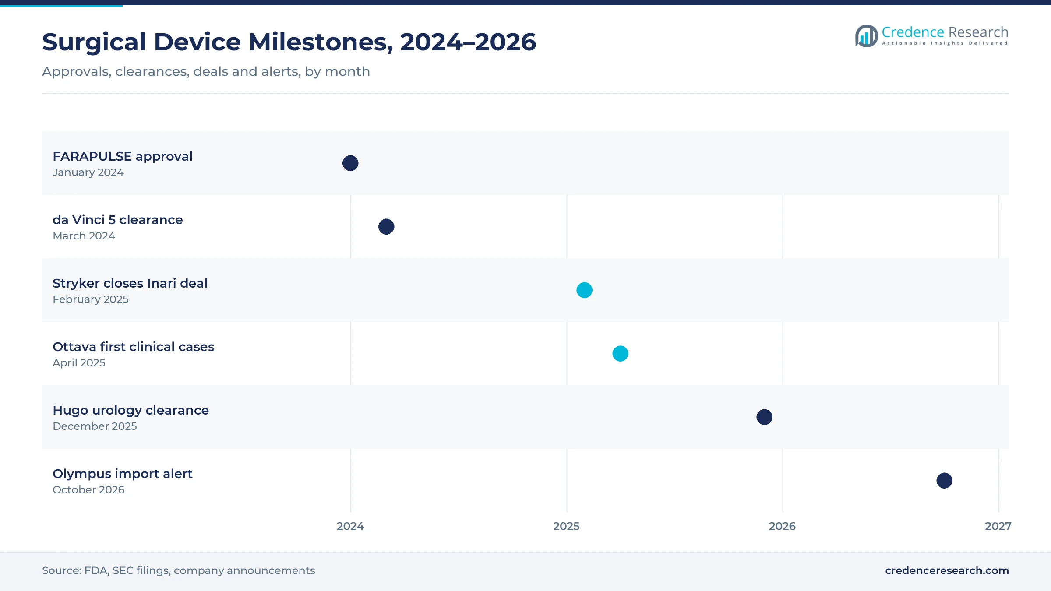Select the da Vinci 5 clearance dot
Viewport: 1051px width, 591px height.
point(386,227)
